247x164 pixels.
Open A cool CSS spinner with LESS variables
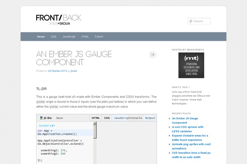tap(188, 129)
